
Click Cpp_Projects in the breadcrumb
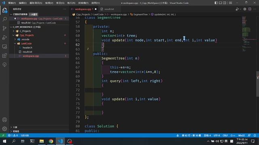tap(83, 14)
